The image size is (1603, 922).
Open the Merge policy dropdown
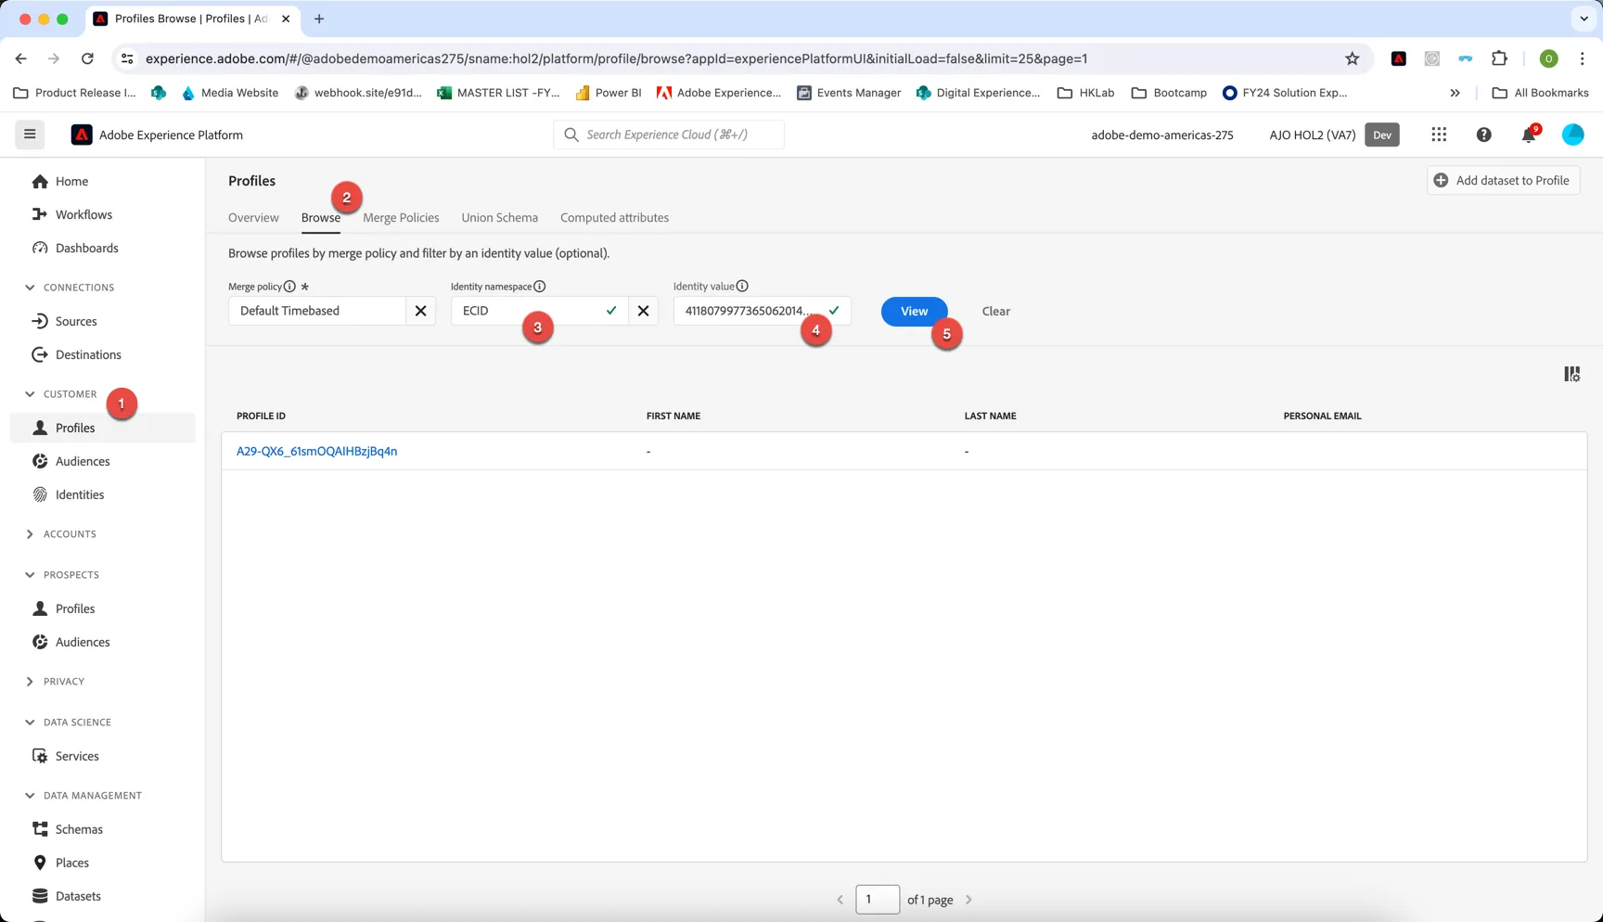point(317,311)
